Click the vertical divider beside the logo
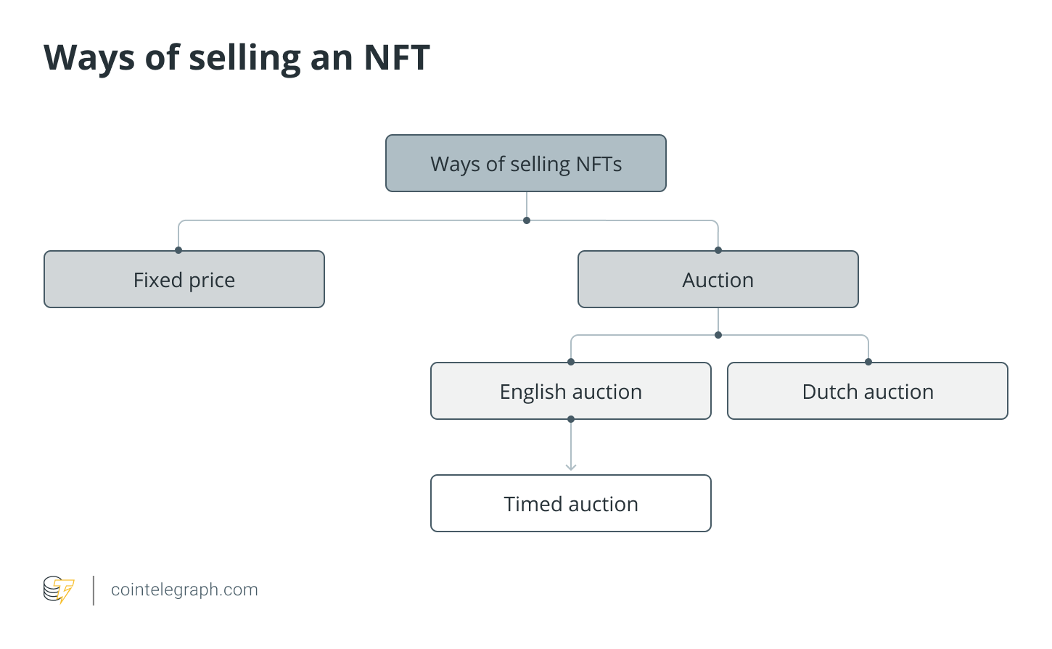Image resolution: width=1052 pixels, height=649 pixels. tap(94, 590)
